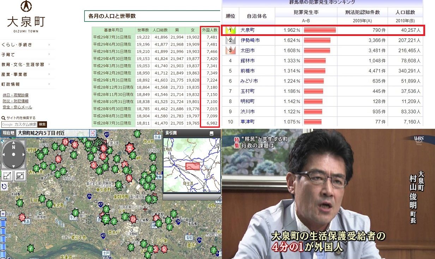Click the 1.962% crime rate value
The width and height of the screenshot is (435, 259).
(x=292, y=30)
